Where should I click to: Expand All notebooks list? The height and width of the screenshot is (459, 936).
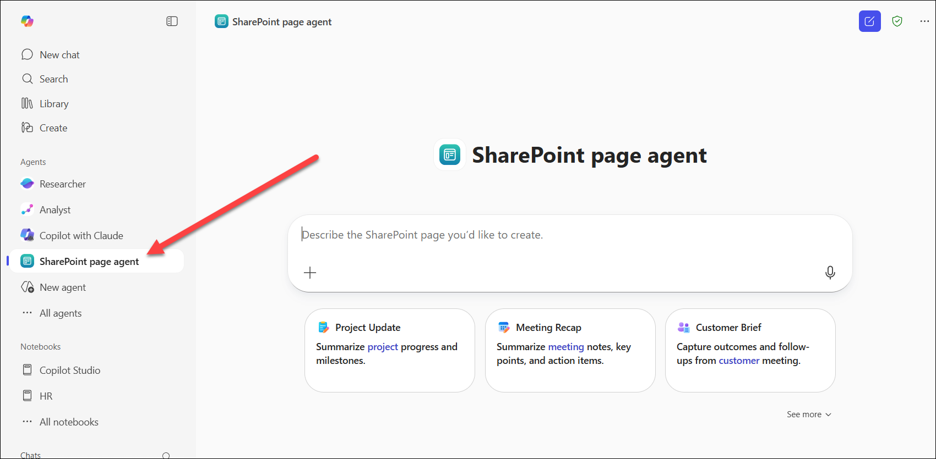click(69, 422)
